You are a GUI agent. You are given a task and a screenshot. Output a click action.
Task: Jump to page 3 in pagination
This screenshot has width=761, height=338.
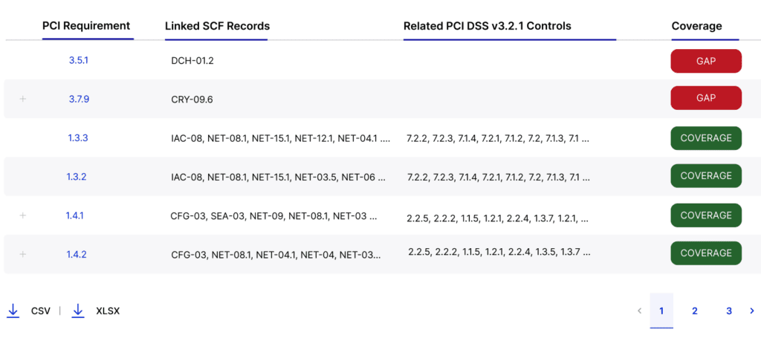click(x=729, y=311)
